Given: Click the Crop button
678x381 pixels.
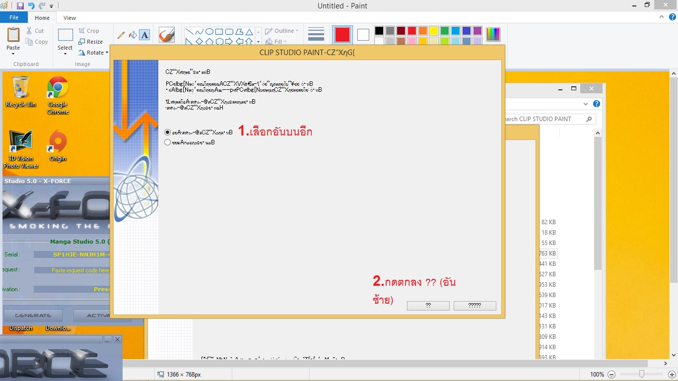Looking at the screenshot, I should pos(89,31).
